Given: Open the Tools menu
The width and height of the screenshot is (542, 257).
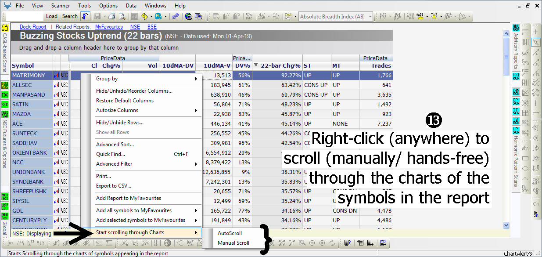Looking at the screenshot, I should tap(85, 6).
